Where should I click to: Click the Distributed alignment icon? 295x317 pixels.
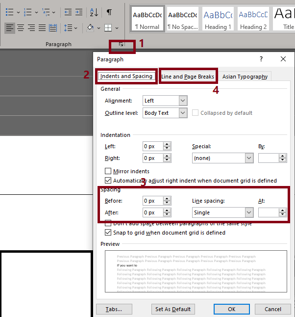(x=53, y=27)
